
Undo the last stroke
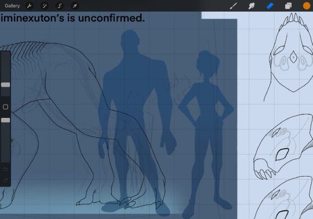[x=6, y=170]
